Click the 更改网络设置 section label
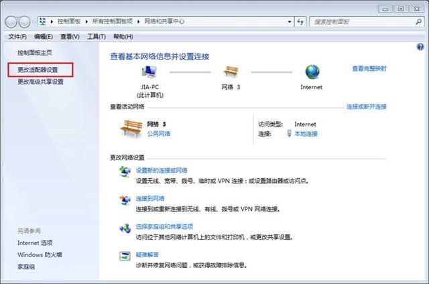 coord(127,157)
